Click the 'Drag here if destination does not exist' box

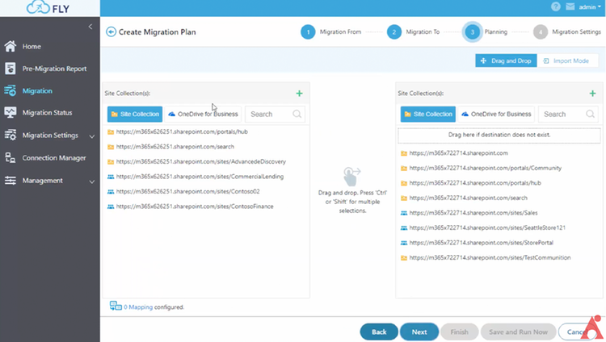[499, 135]
